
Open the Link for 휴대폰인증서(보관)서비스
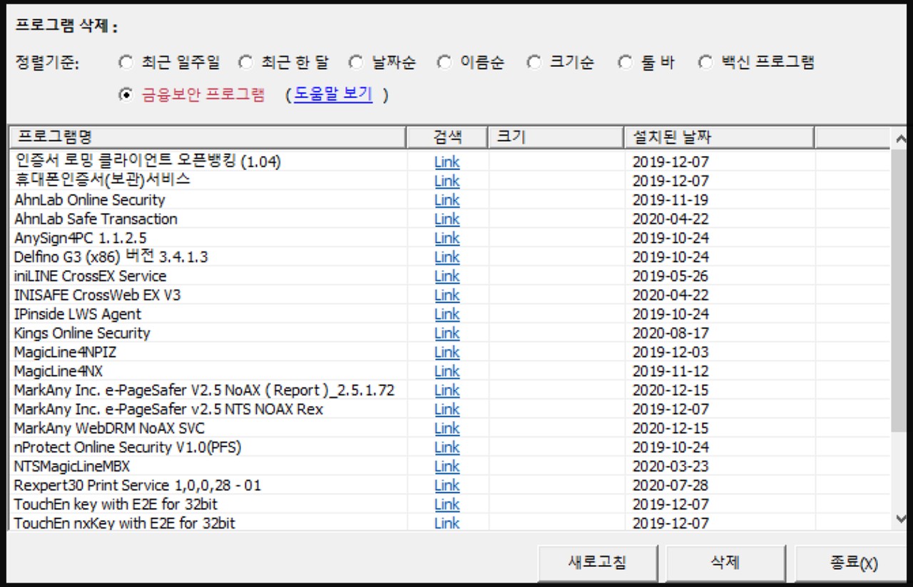447,181
